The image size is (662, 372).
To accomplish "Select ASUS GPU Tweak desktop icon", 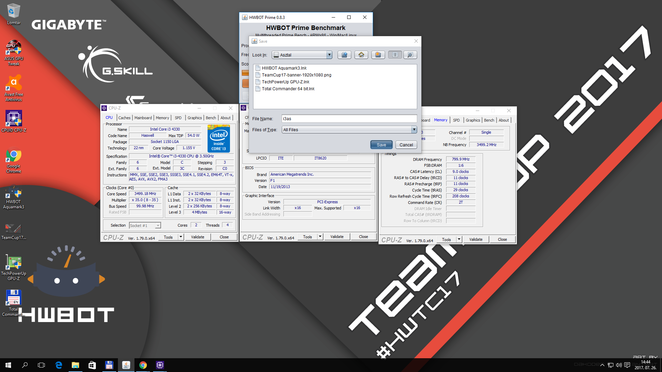I will coord(13,53).
